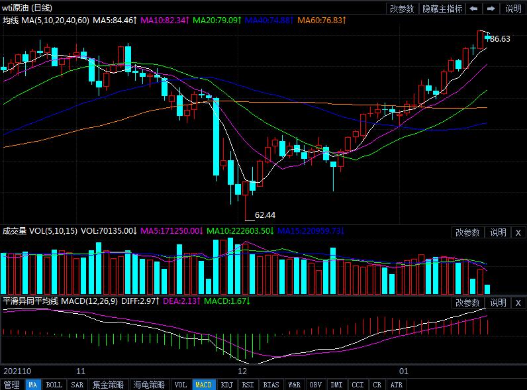Open 说明 for the main chart
Image resolution: width=527 pixels, height=390 pixels.
pos(513,9)
